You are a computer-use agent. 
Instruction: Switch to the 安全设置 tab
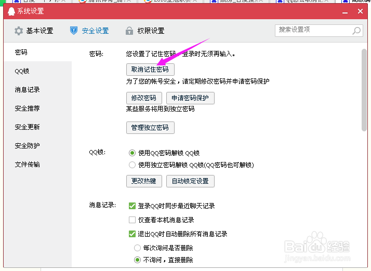pyautogui.click(x=89, y=31)
